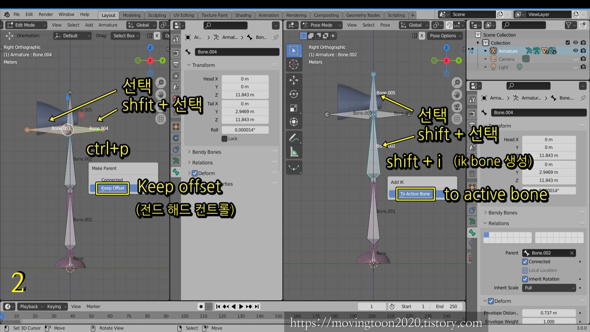
Task: Click the zoom magnifier in the left viewport
Action: coord(161,83)
